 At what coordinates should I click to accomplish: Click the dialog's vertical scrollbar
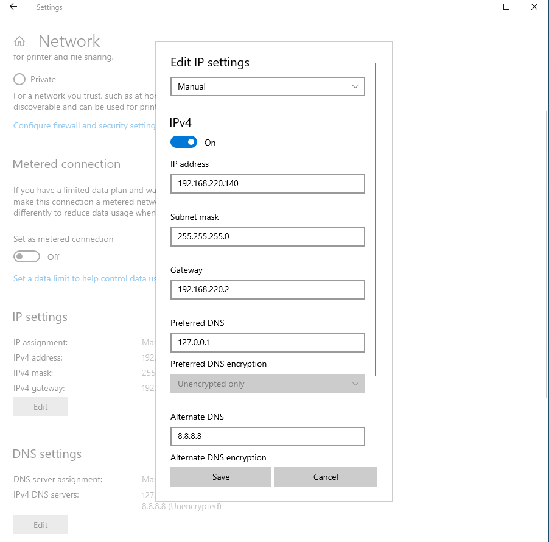click(376, 219)
